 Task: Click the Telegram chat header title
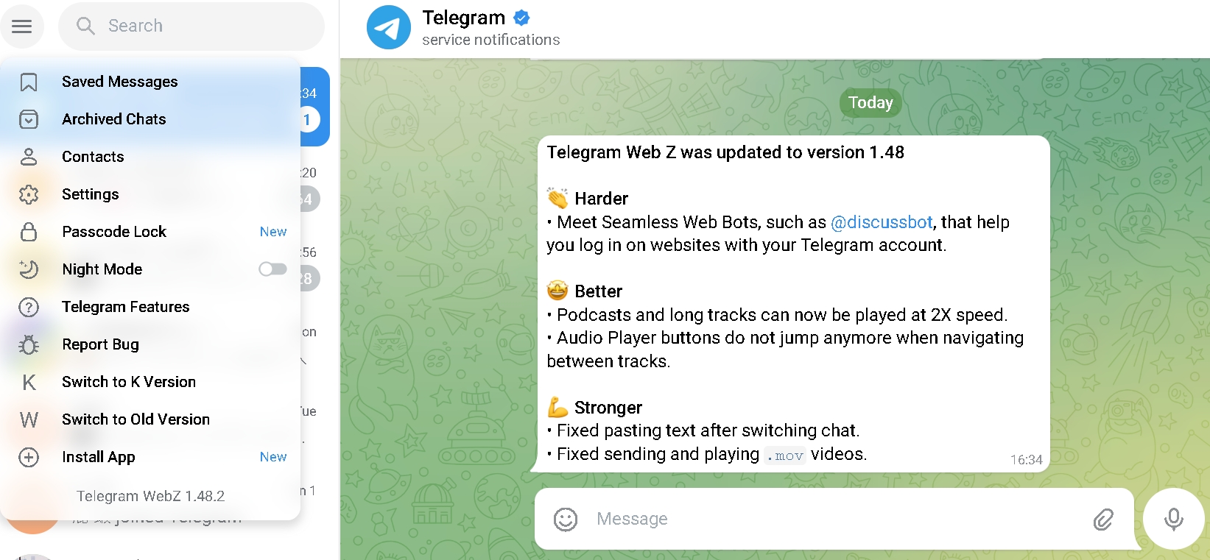pos(463,18)
